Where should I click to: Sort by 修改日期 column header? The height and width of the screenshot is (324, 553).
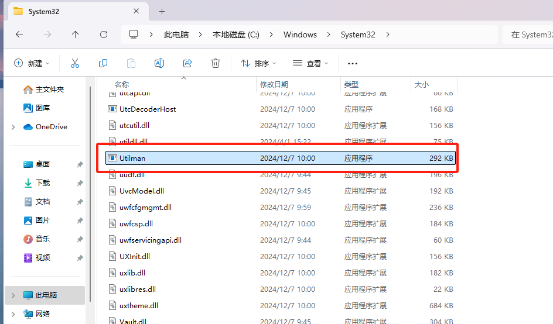coord(274,85)
